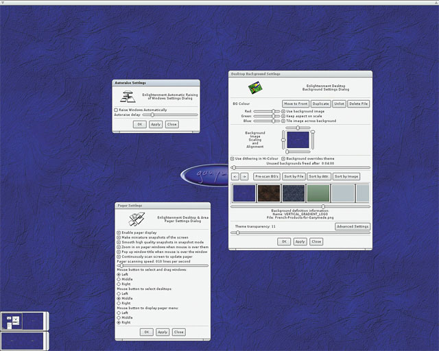
Task: Select Right for select and drag windows
Action: click(x=119, y=284)
